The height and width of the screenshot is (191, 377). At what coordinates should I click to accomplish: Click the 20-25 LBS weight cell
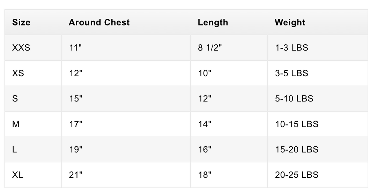(318, 175)
